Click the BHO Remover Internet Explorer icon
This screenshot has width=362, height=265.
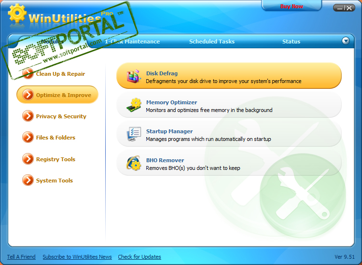tap(134, 163)
